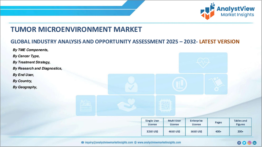
Task: Click the test tubes tile icon
Action: [x=179, y=84]
